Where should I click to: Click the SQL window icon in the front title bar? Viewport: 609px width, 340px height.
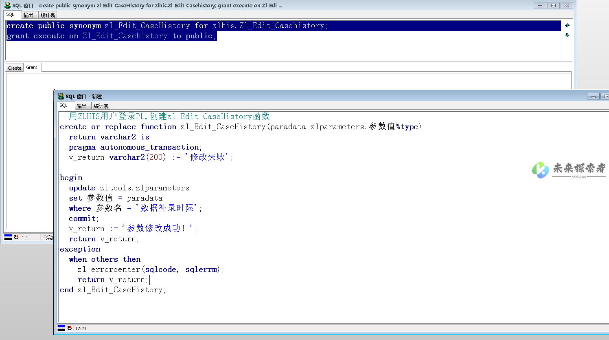pos(61,97)
